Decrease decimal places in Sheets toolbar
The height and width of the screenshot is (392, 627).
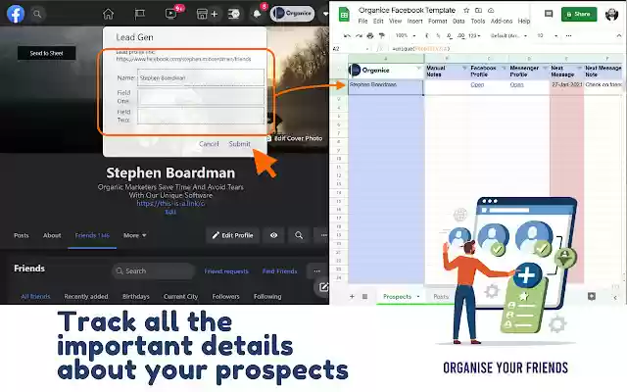point(450,35)
